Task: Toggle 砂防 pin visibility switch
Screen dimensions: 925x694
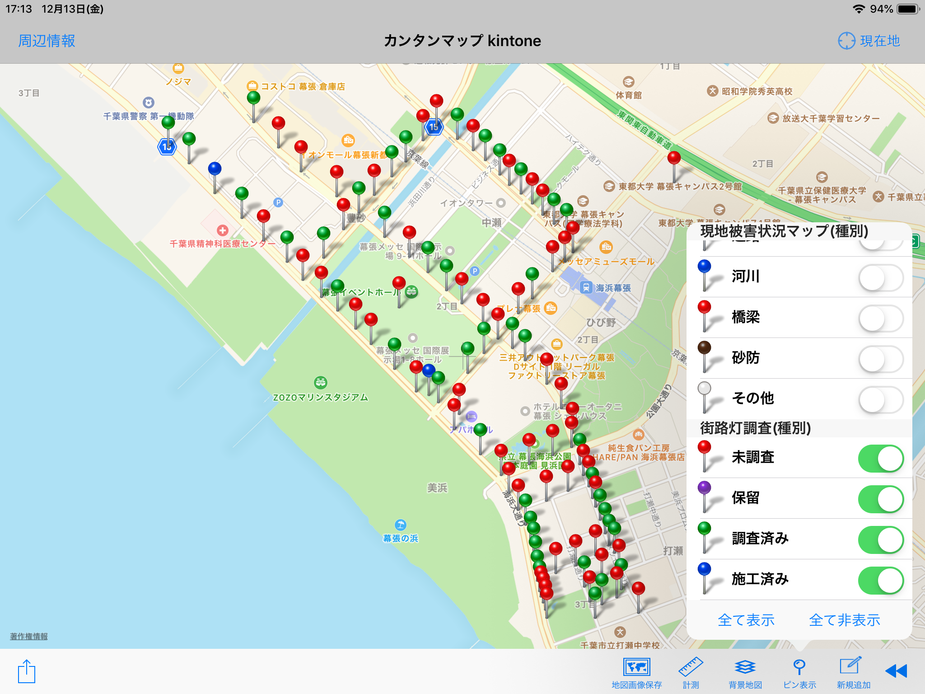Action: click(x=881, y=359)
